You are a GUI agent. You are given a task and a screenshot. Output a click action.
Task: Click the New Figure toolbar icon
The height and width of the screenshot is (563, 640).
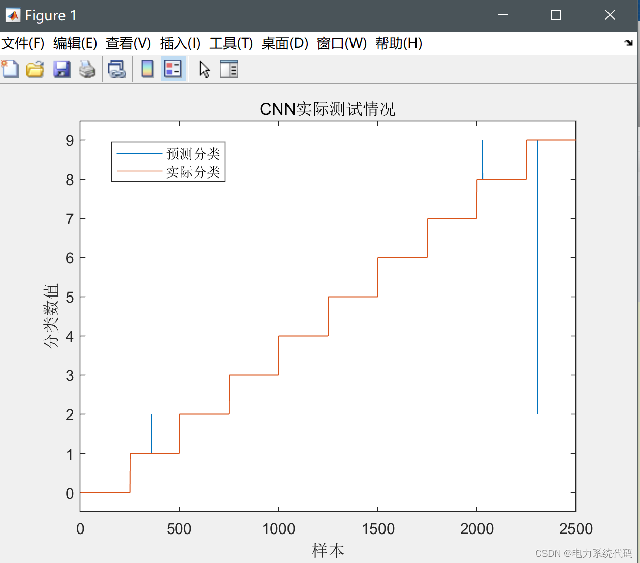click(10, 69)
